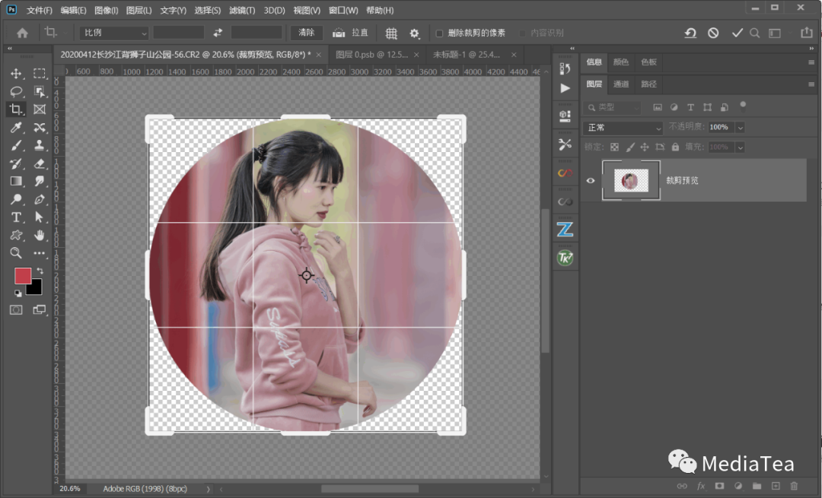
Task: Select the Frame tool
Action: pyautogui.click(x=40, y=109)
